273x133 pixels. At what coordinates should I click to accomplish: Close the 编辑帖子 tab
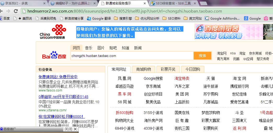(95, 3)
